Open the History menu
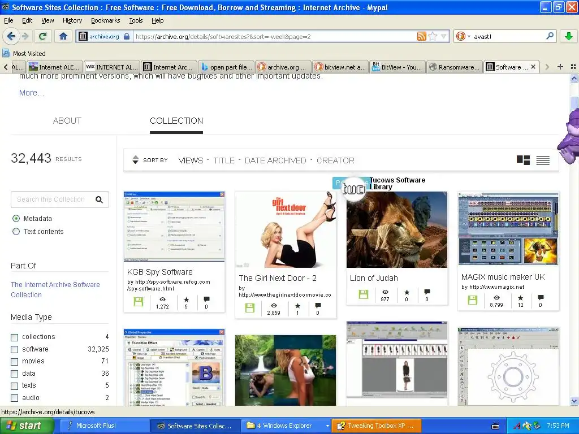 coord(72,20)
